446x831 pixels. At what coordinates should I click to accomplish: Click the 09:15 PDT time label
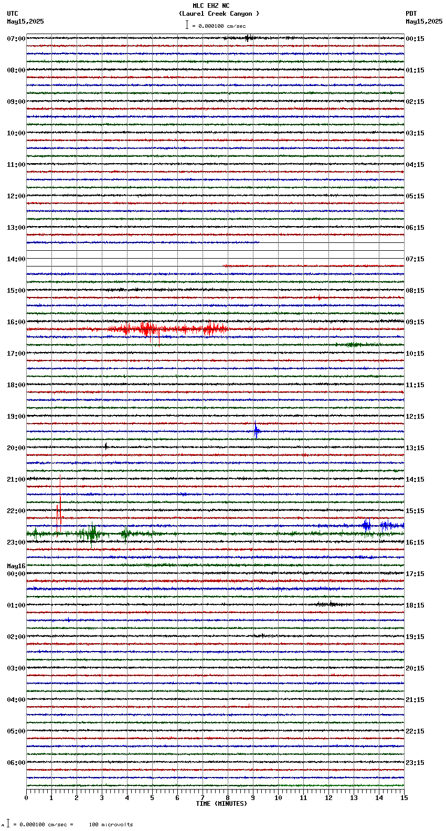415,322
